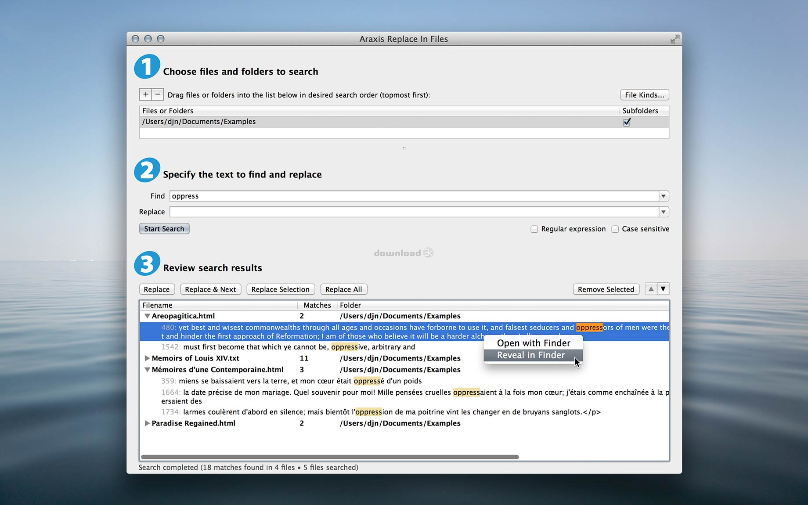Image resolution: width=808 pixels, height=505 pixels.
Task: Click the Folder column header in results
Action: (x=503, y=305)
